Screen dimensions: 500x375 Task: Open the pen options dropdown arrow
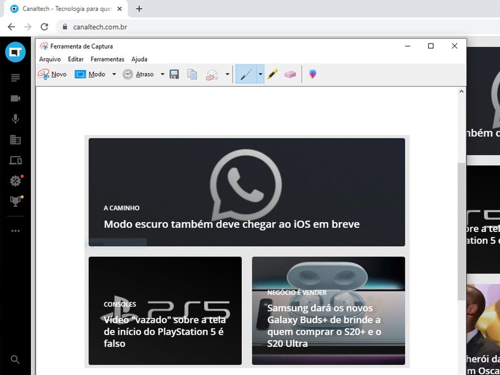click(x=260, y=74)
